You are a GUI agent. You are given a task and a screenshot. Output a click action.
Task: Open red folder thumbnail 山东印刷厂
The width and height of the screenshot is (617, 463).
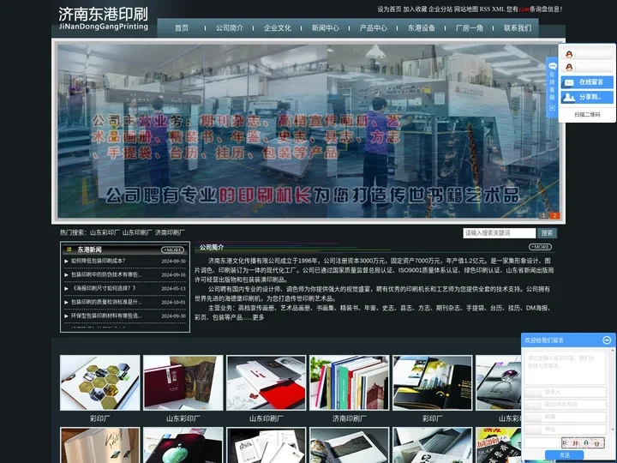[266, 382]
